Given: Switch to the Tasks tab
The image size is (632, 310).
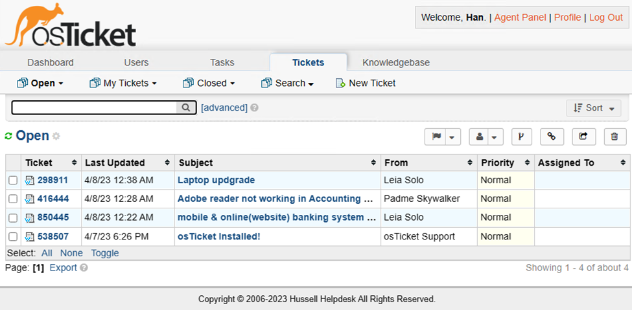Looking at the screenshot, I should coord(222,62).
